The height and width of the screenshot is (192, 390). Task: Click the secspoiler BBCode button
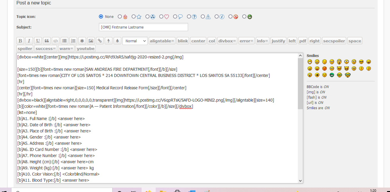(334, 41)
